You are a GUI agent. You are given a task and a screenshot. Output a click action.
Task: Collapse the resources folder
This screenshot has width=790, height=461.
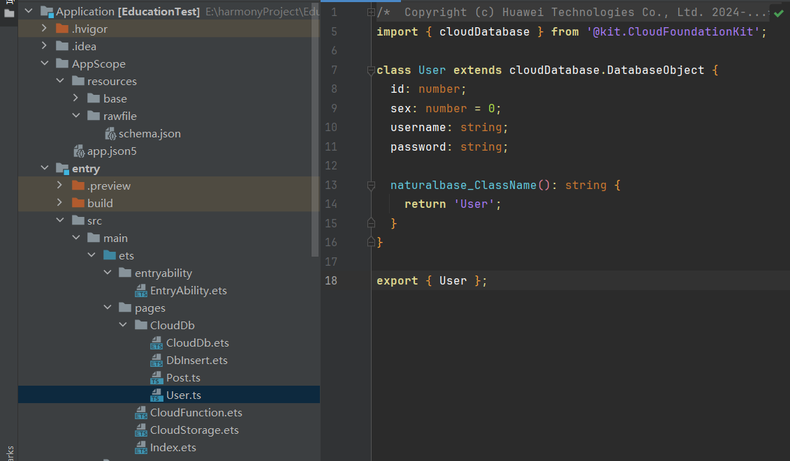(x=61, y=80)
